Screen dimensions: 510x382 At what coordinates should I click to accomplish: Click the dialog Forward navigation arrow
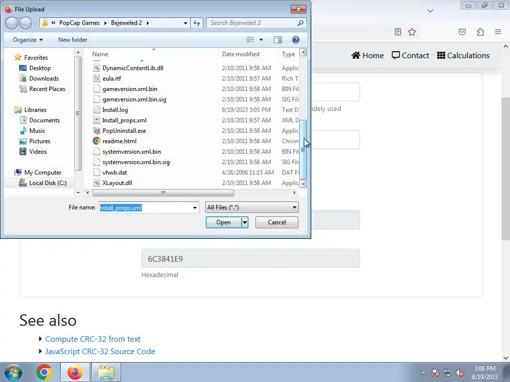[x=25, y=23]
